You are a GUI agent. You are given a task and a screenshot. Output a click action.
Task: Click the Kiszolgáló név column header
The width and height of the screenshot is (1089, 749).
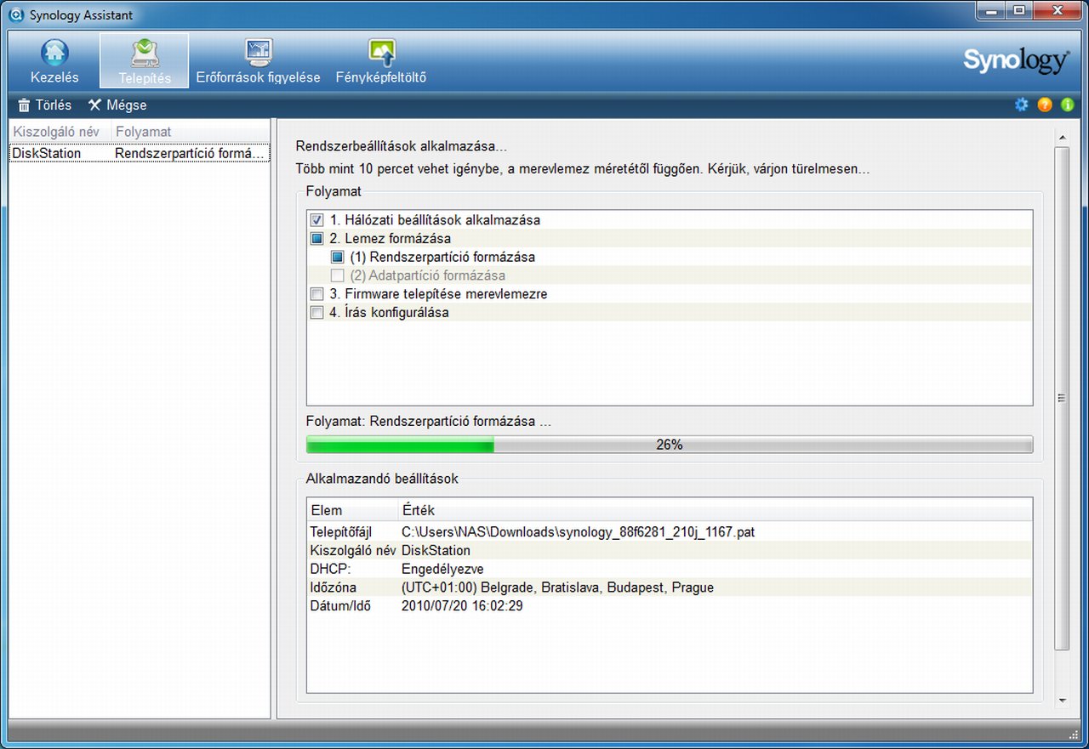point(60,132)
